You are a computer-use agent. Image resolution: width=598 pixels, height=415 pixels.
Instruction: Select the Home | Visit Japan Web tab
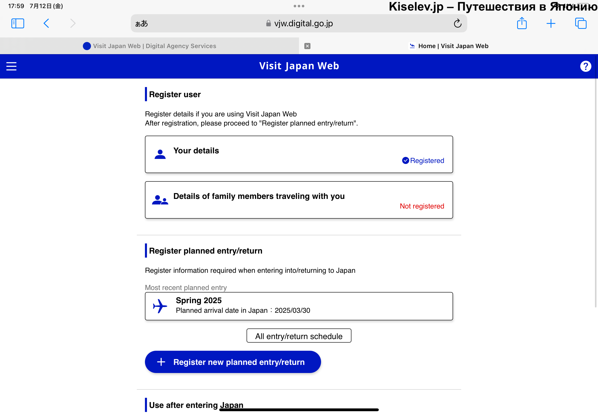448,46
